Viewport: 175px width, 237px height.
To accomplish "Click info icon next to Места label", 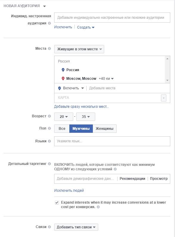I will 49,49.
